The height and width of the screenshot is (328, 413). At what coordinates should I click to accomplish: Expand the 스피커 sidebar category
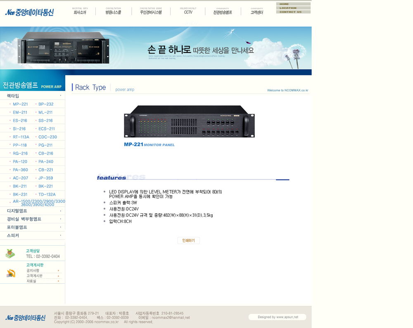pos(13,235)
